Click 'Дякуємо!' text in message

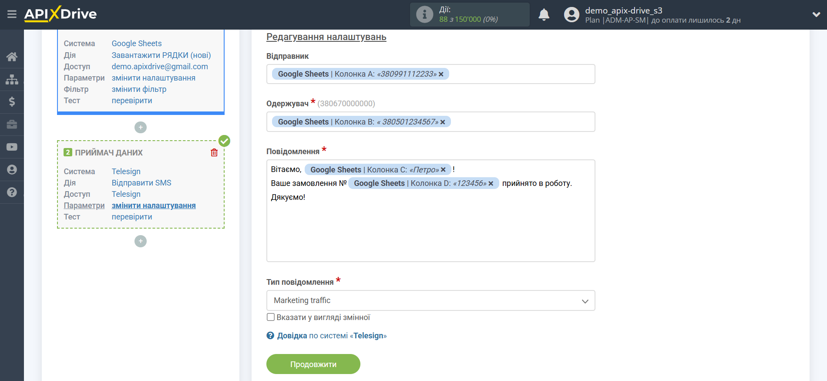288,197
